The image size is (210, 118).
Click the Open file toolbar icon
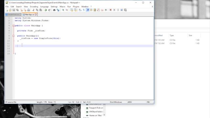tap(10, 10)
